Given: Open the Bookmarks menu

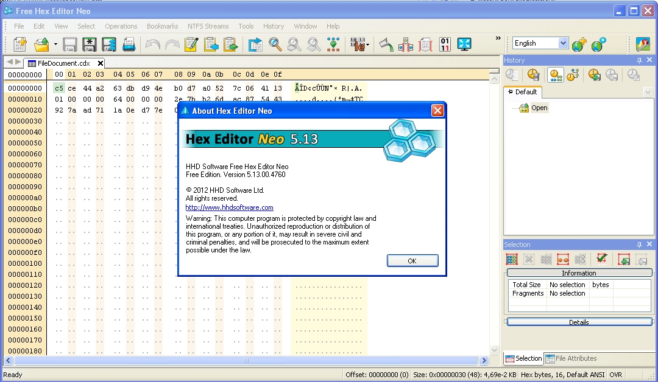Looking at the screenshot, I should pyautogui.click(x=163, y=26).
